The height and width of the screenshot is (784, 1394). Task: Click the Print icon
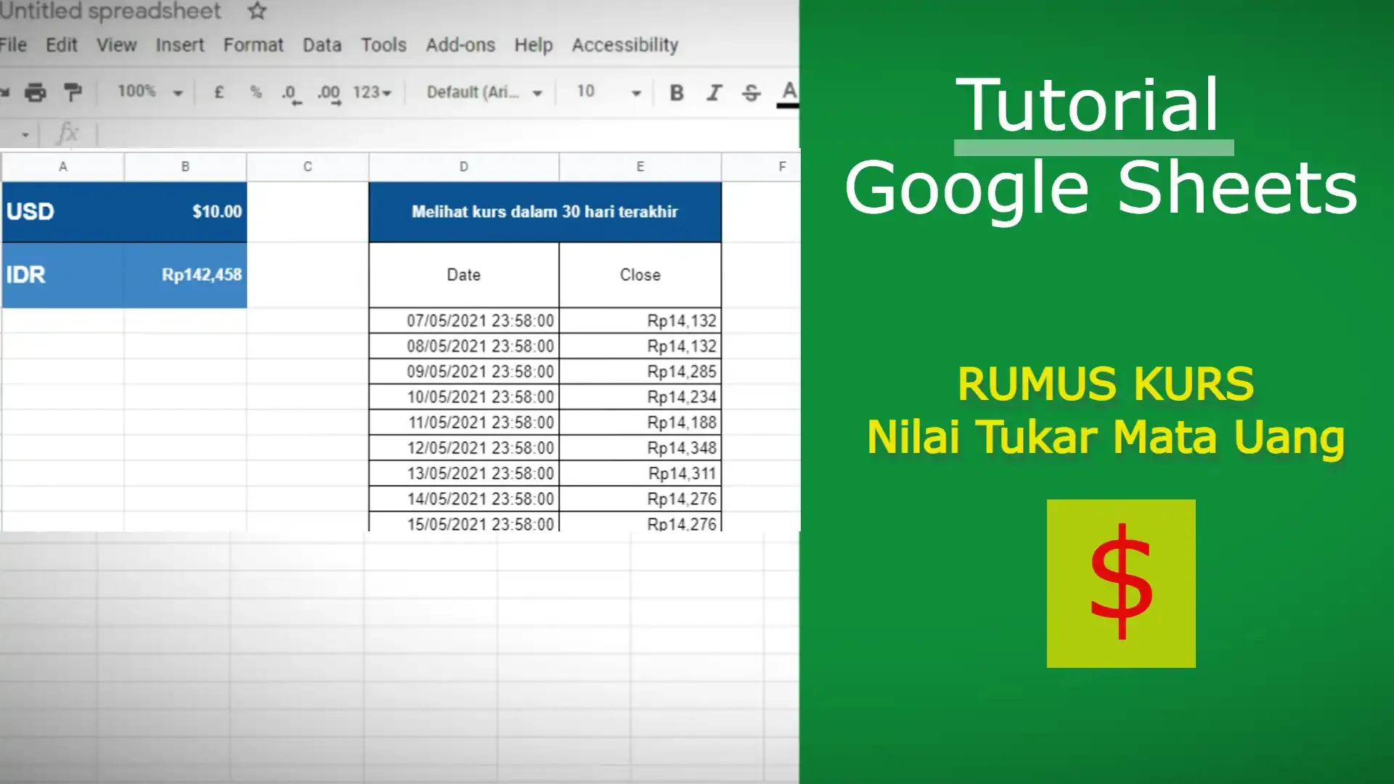coord(35,92)
